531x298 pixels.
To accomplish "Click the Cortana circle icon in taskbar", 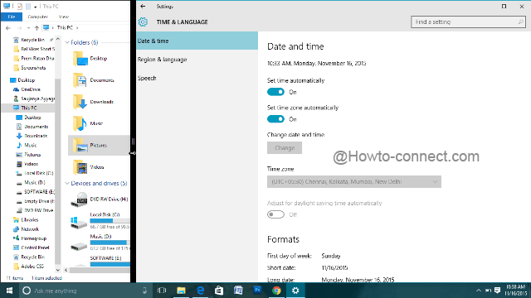I will click(x=27, y=291).
